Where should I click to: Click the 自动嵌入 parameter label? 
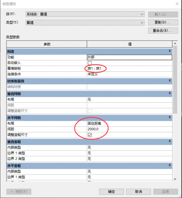[14, 63]
